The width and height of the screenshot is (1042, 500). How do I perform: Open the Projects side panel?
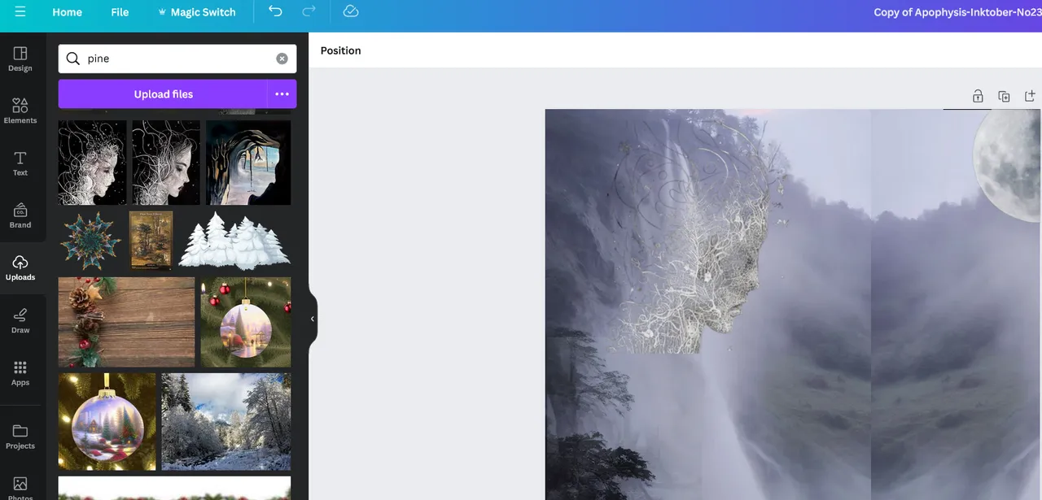click(x=20, y=437)
